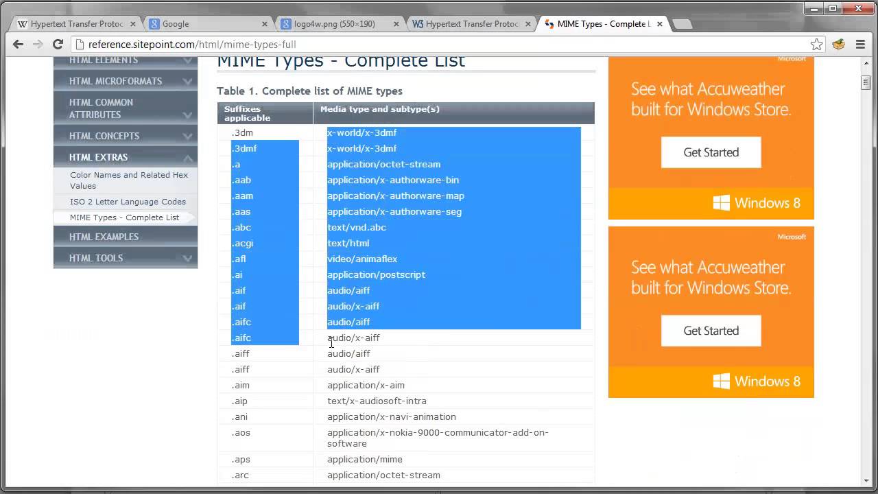Click the scrollbar down arrow
This screenshot has height=494, width=878.
coord(866,480)
